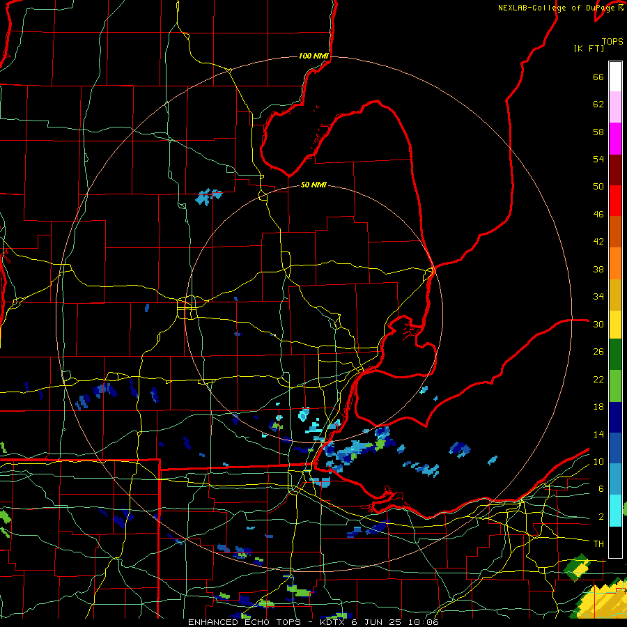The image size is (627, 627).
Task: Click the 62 value on the legend
Action: click(x=598, y=104)
